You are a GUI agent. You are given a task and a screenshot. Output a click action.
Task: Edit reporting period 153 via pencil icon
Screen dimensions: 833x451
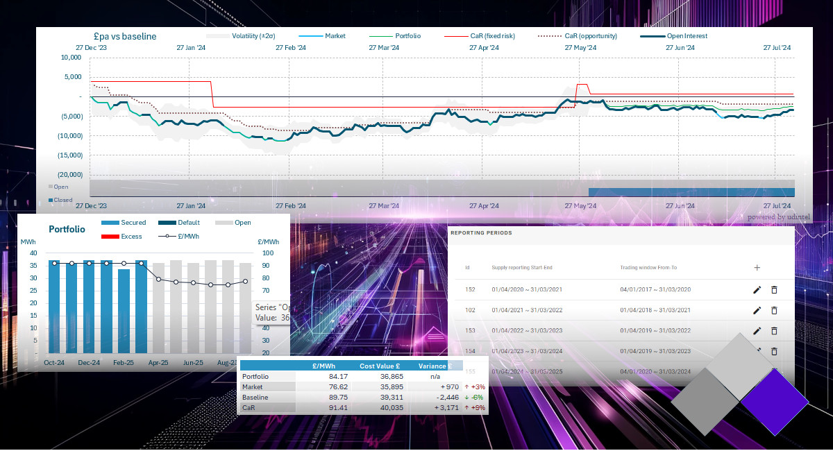pyautogui.click(x=757, y=331)
